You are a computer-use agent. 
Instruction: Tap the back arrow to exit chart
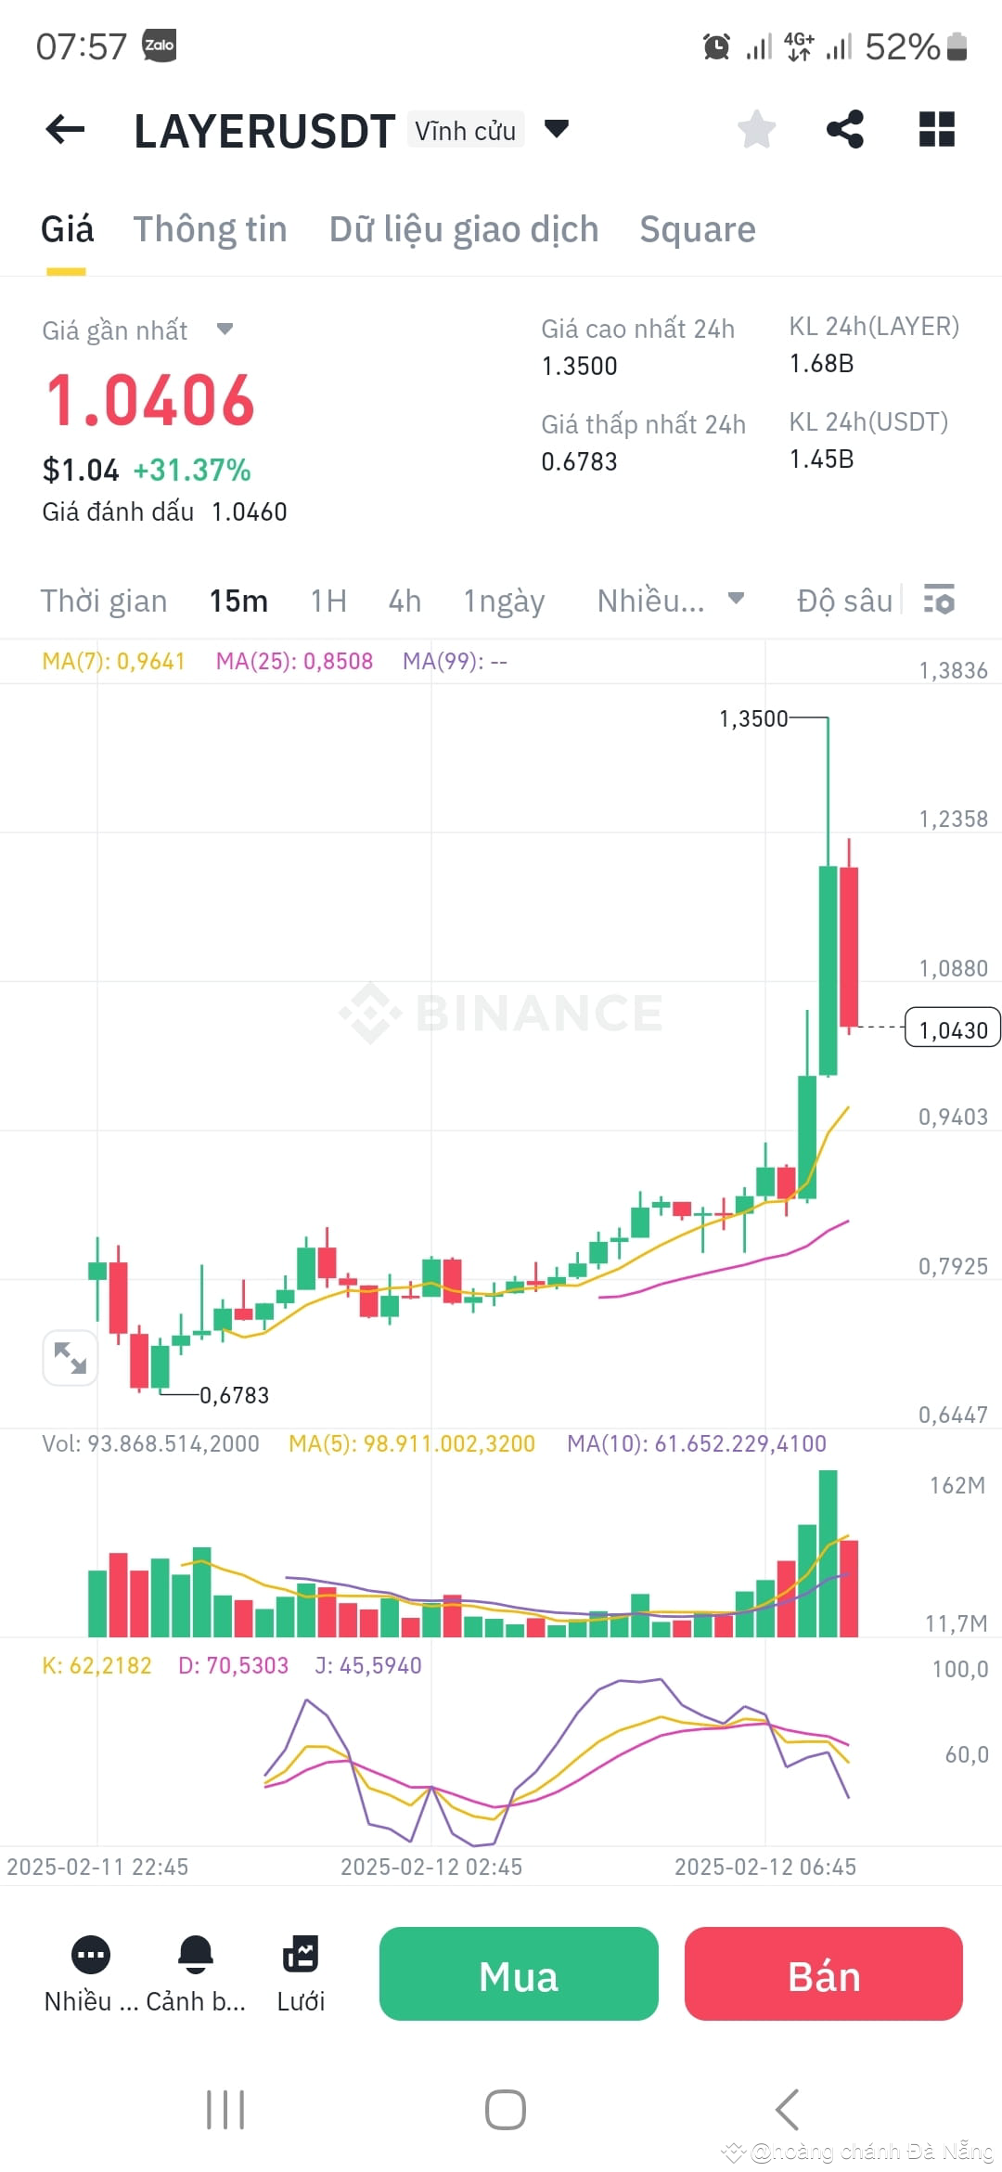(x=63, y=129)
